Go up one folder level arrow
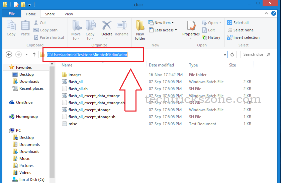The width and height of the screenshot is (281, 183). tap(34, 54)
